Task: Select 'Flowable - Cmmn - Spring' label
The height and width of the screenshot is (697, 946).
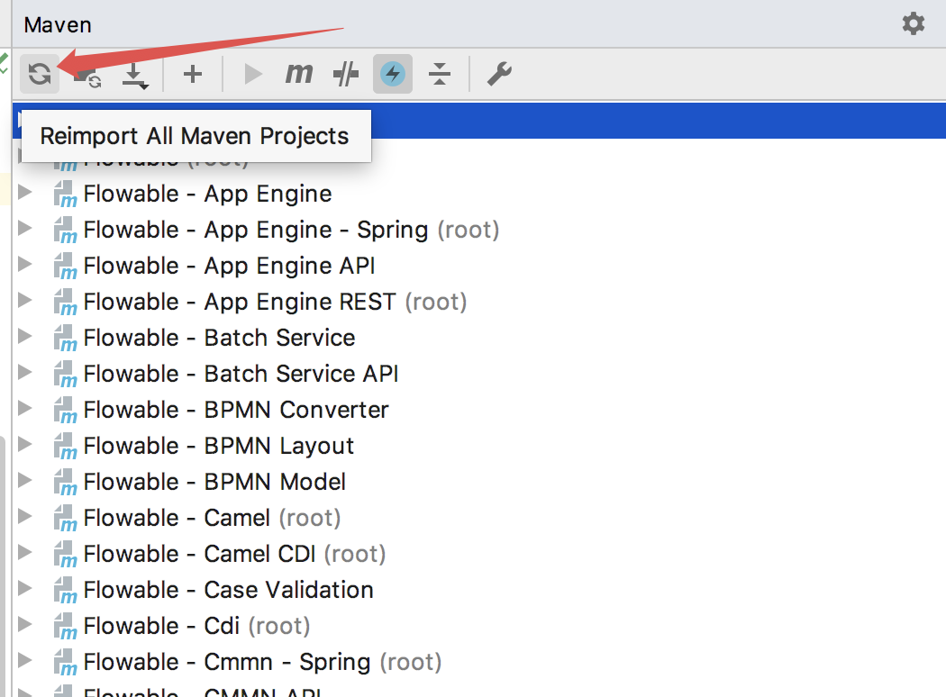Action: (x=227, y=662)
